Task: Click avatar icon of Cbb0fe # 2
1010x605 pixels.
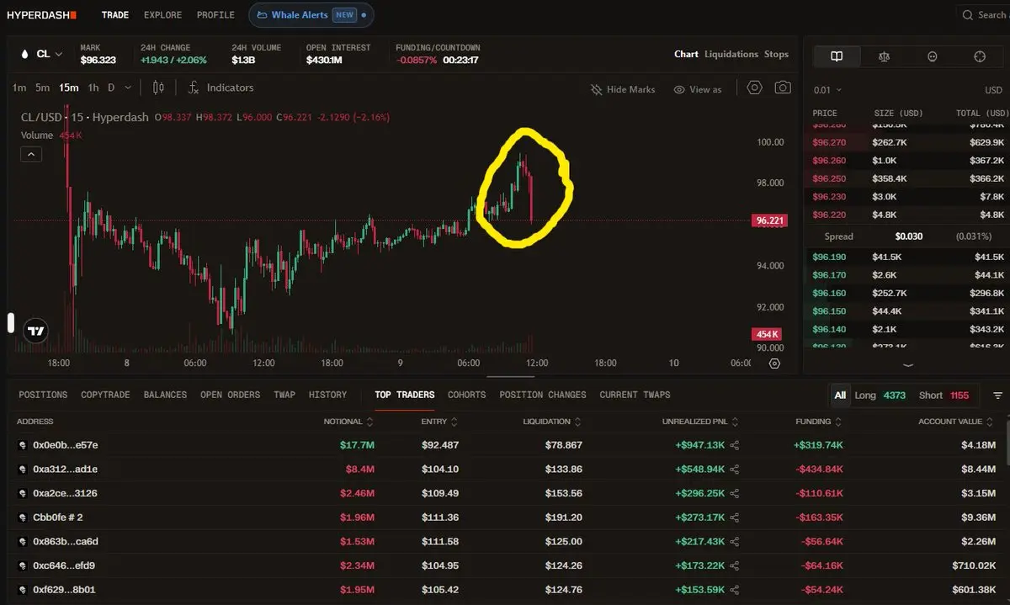Action: pos(23,517)
